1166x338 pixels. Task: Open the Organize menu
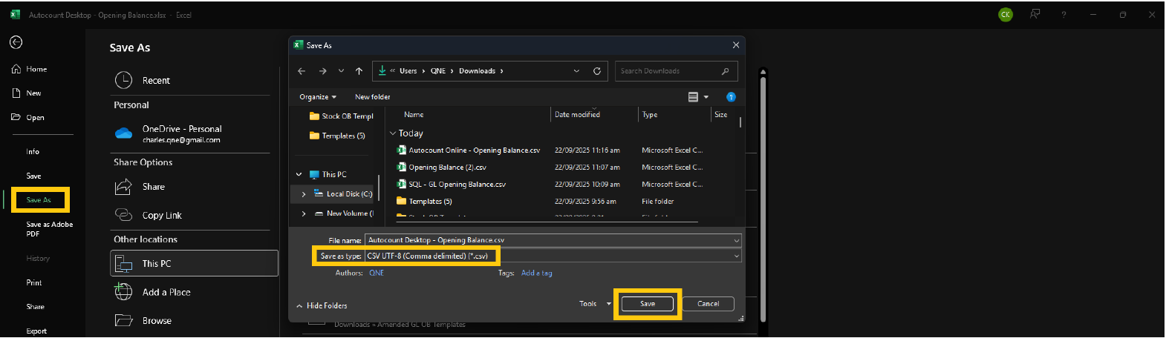point(318,97)
